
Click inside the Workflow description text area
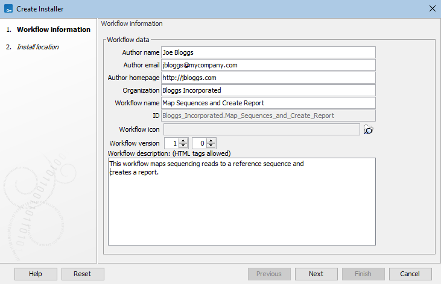click(241, 211)
